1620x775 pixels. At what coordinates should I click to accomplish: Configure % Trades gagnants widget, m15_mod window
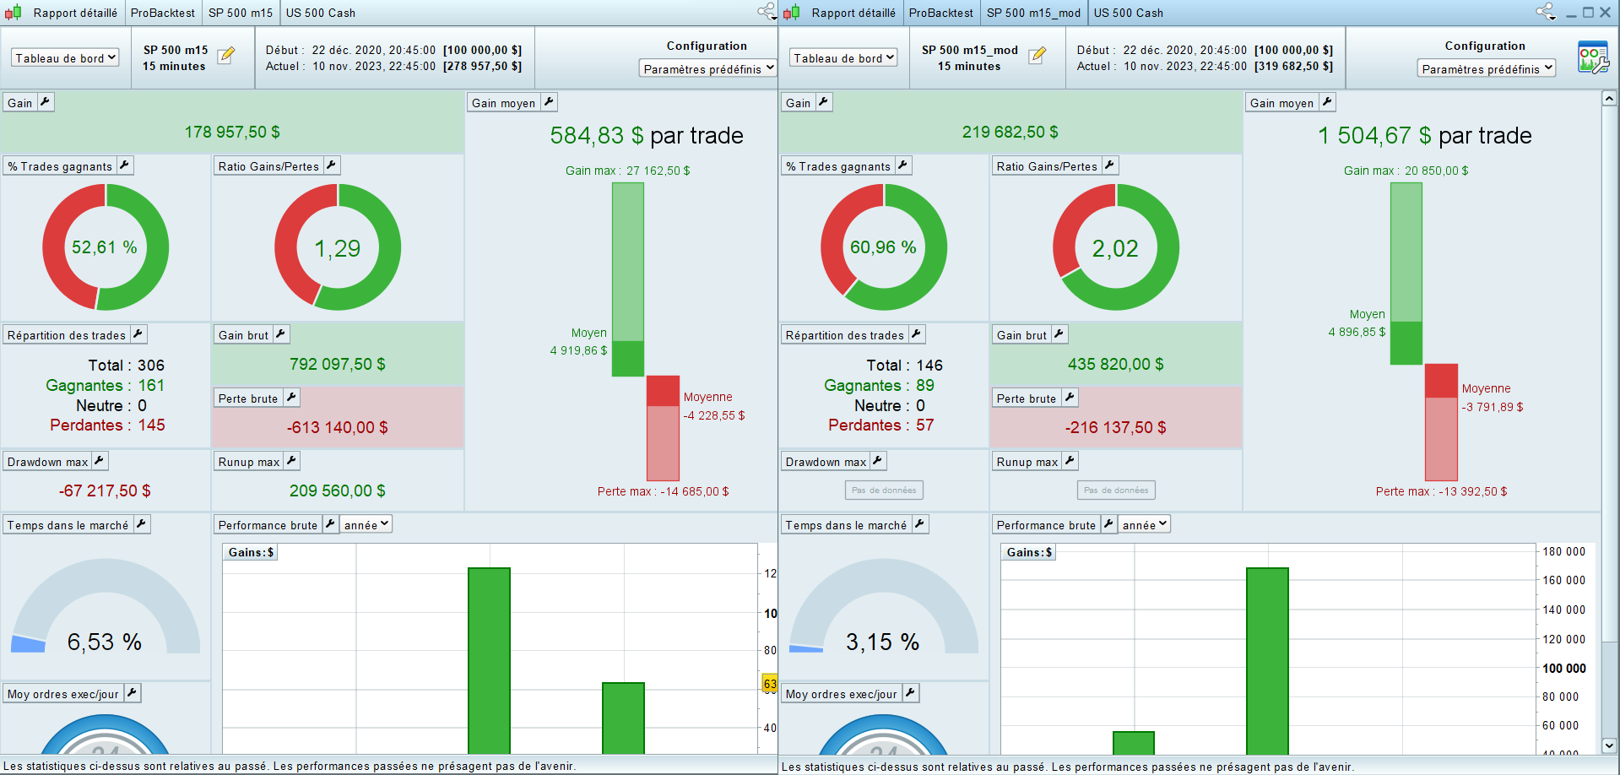903,165
